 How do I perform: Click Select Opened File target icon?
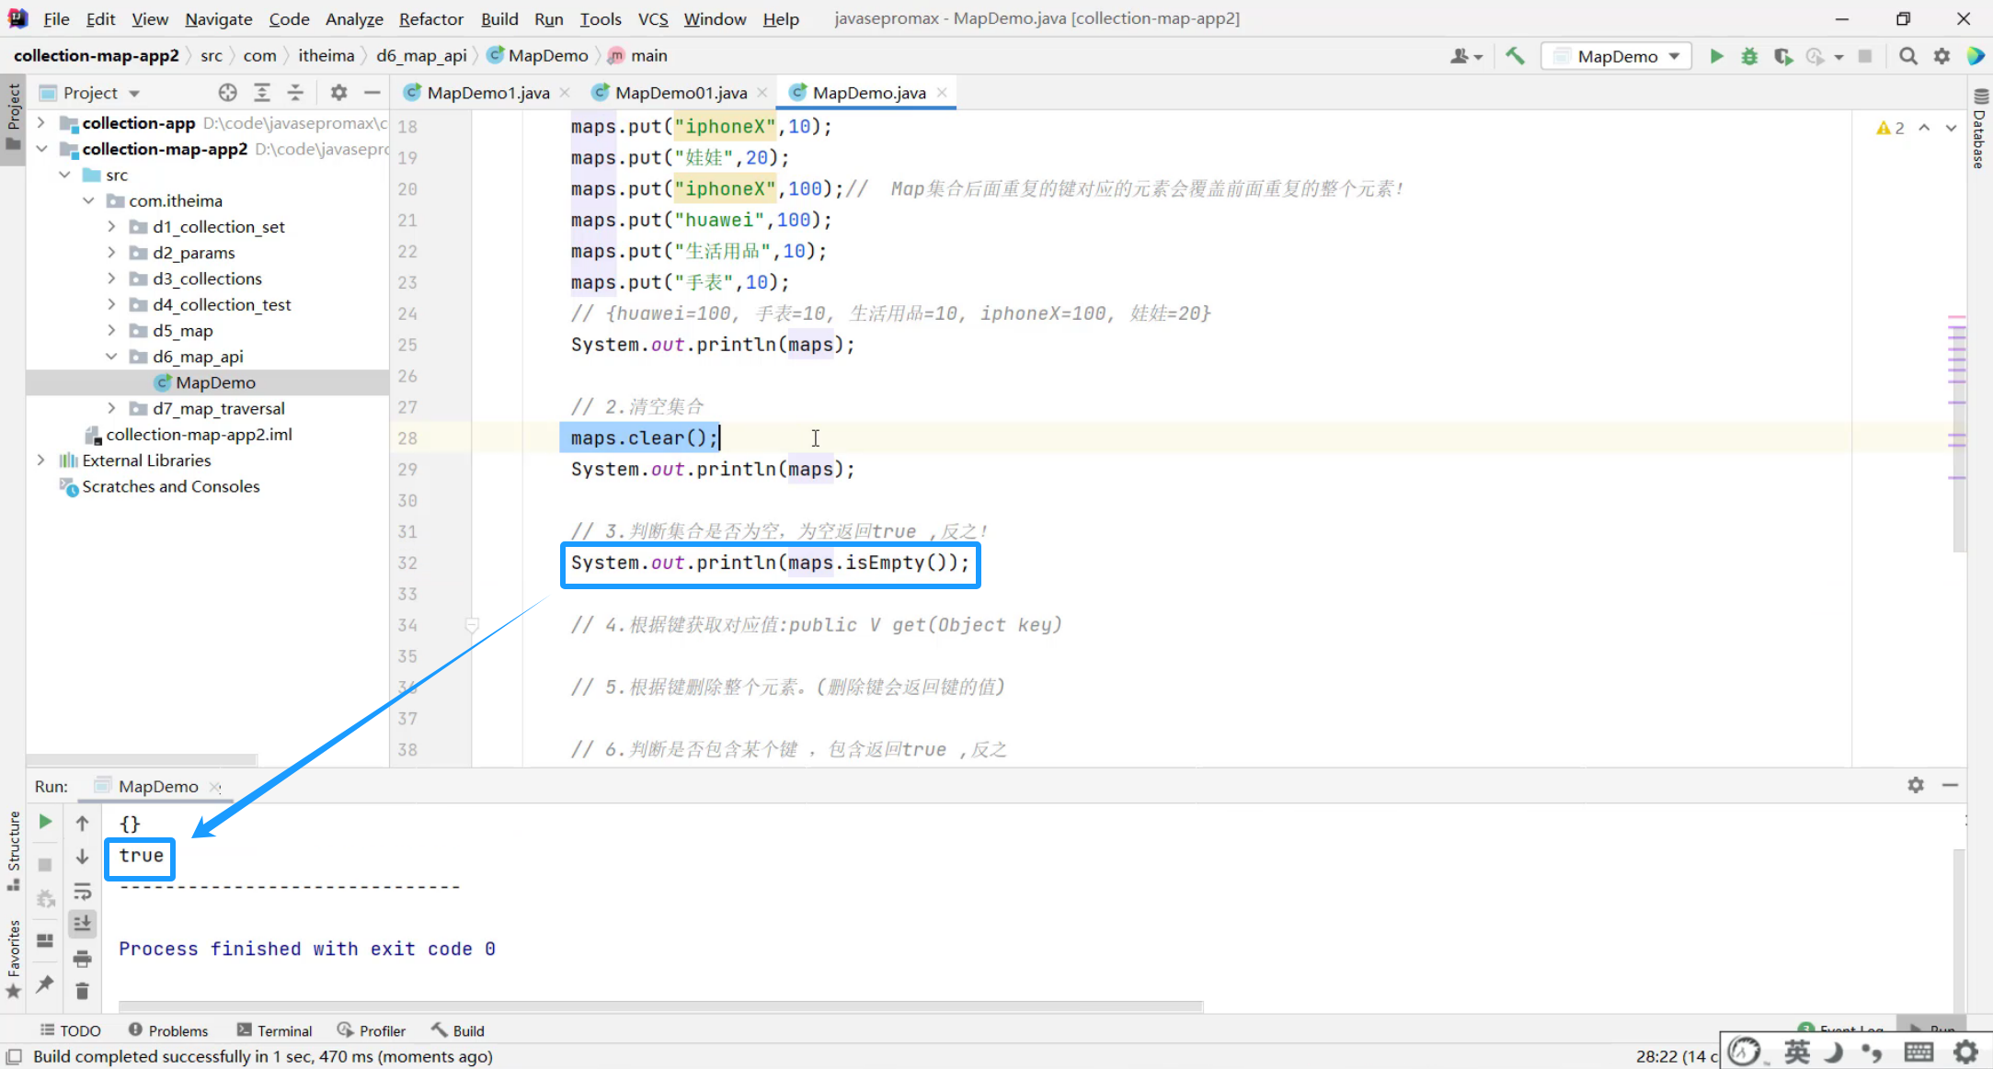[x=227, y=92]
